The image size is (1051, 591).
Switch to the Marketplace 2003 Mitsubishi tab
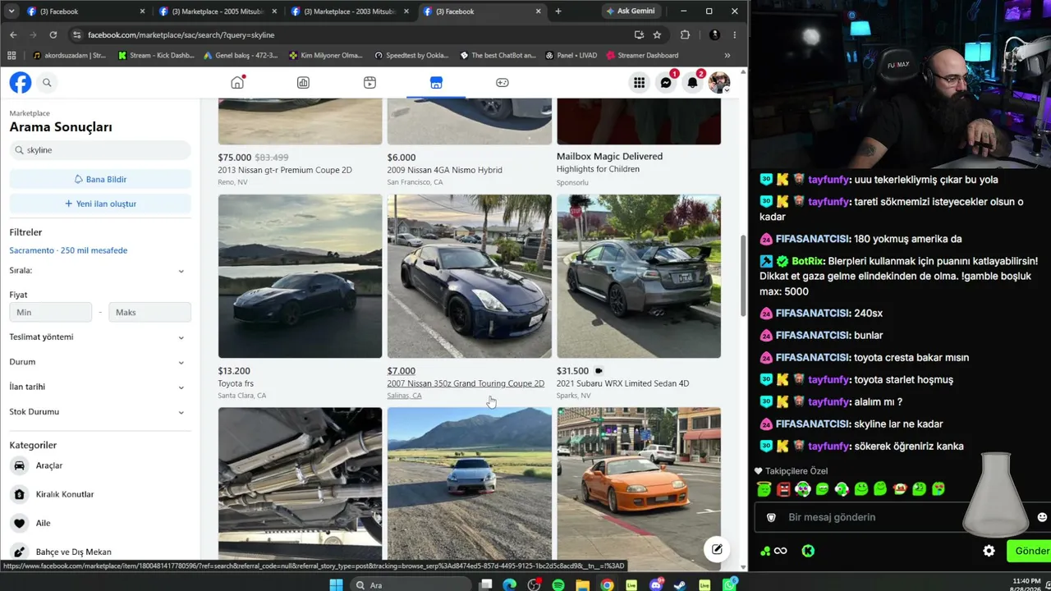point(350,11)
